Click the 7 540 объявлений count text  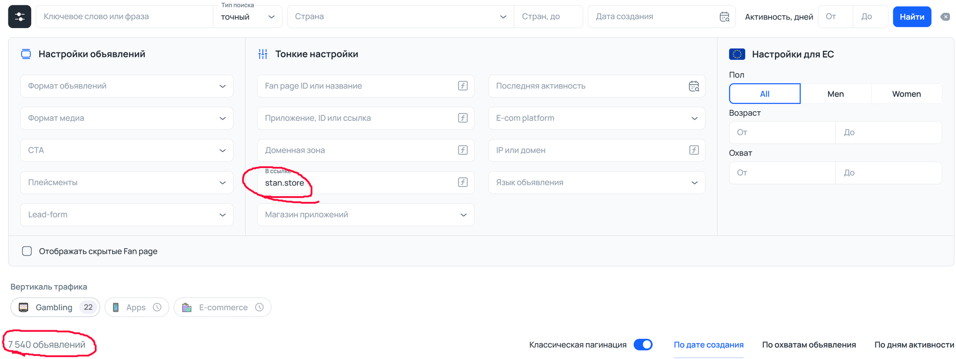pos(47,345)
